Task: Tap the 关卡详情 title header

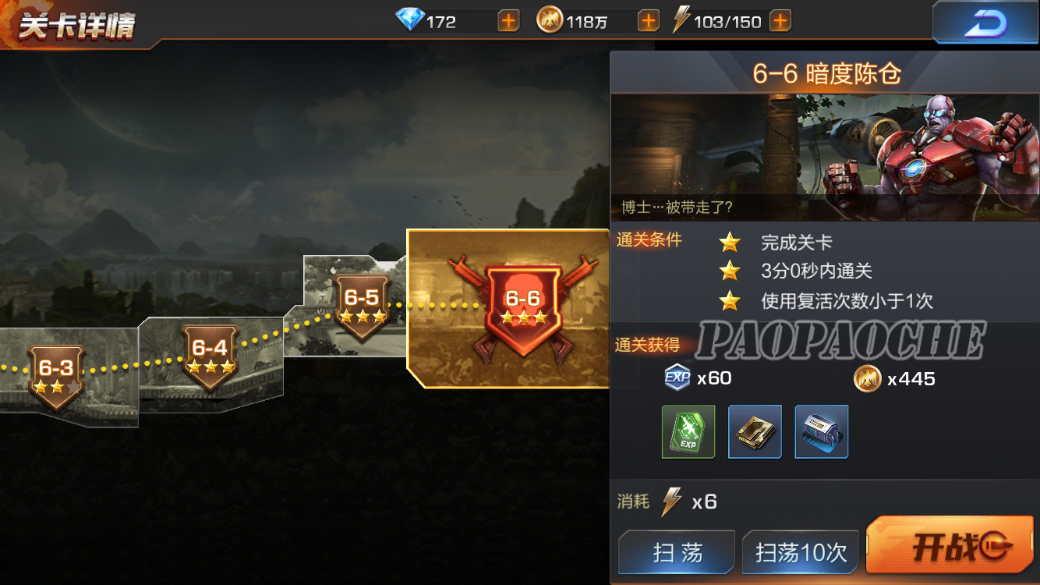Action: click(76, 24)
